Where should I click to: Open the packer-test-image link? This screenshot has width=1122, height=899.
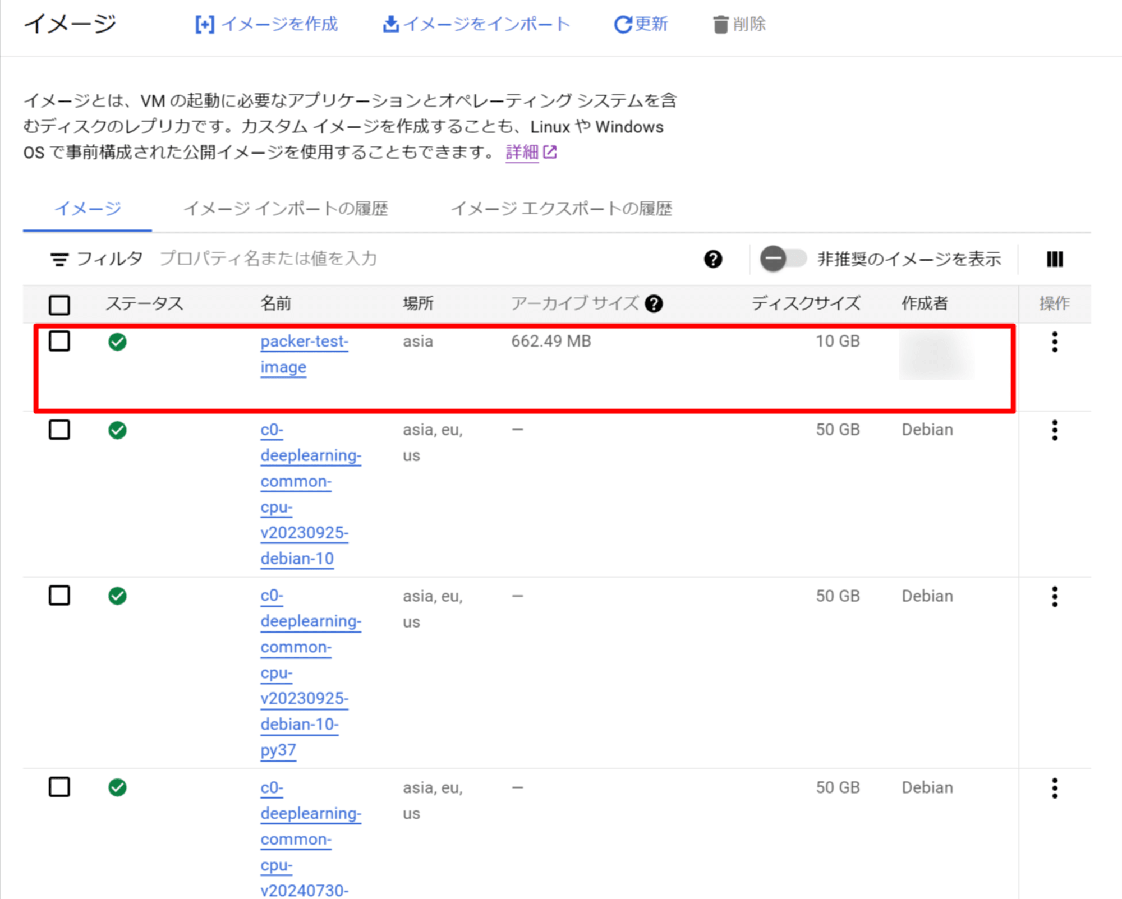304,354
